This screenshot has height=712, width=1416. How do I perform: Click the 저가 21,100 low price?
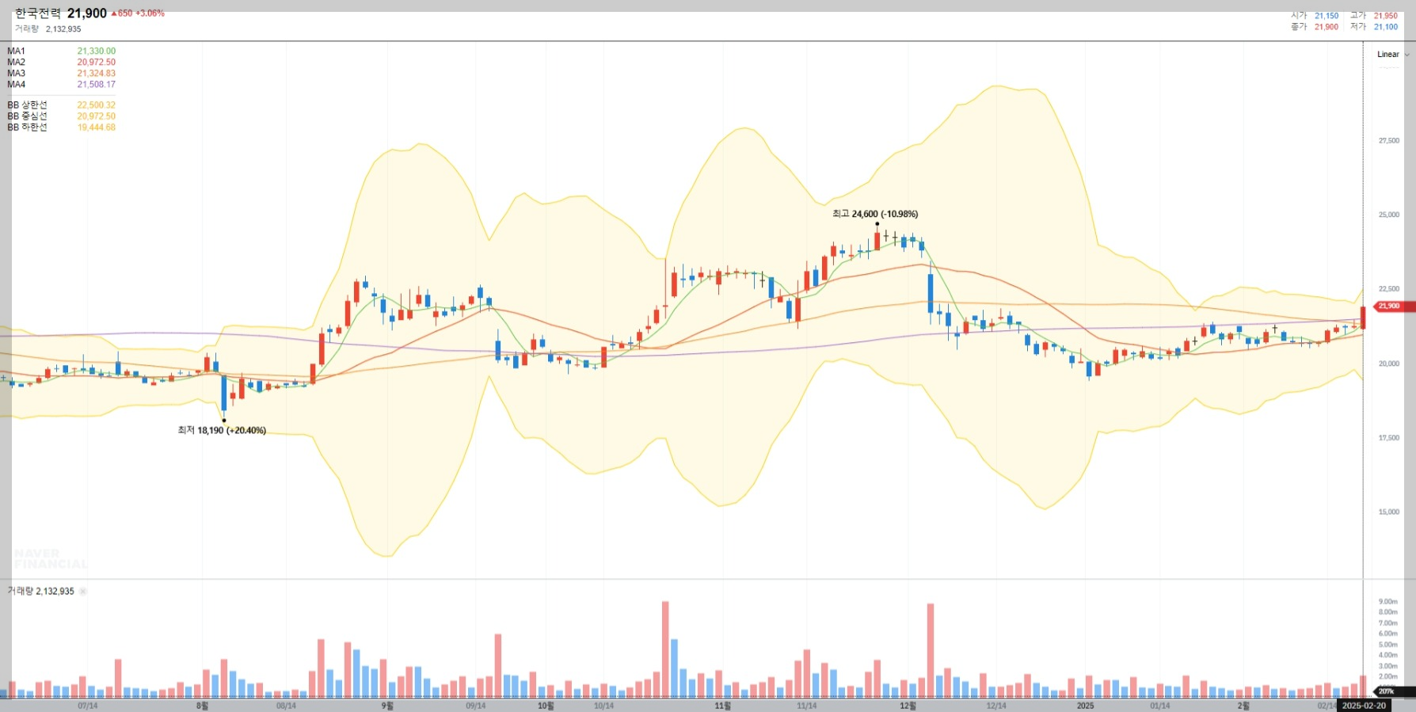1374,27
